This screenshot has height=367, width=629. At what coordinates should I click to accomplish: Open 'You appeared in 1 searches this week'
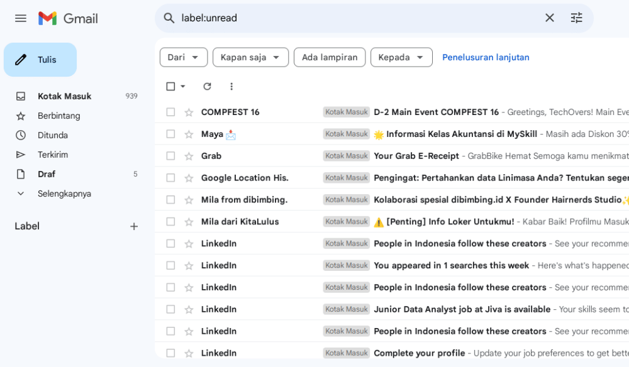[x=451, y=266]
